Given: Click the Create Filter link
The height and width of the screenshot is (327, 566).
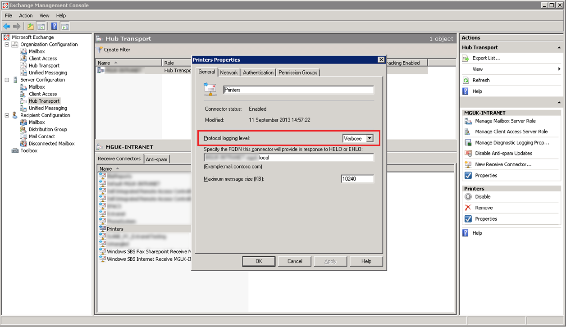Looking at the screenshot, I should pyautogui.click(x=117, y=50).
